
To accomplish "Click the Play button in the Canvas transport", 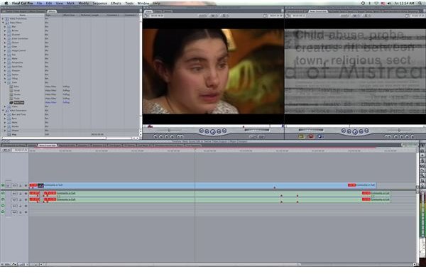I will pos(355,132).
